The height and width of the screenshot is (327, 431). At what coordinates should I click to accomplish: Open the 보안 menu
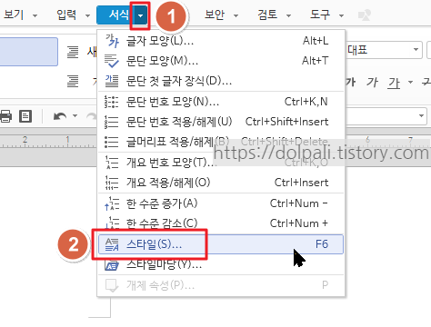pyautogui.click(x=215, y=15)
